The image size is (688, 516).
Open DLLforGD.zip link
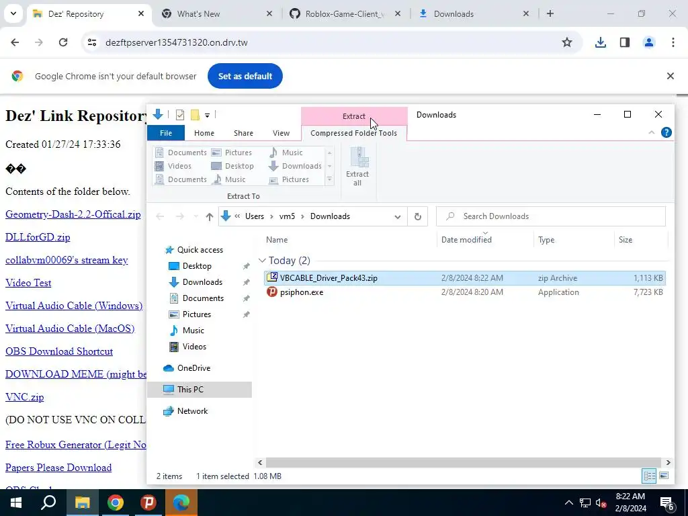pos(38,237)
